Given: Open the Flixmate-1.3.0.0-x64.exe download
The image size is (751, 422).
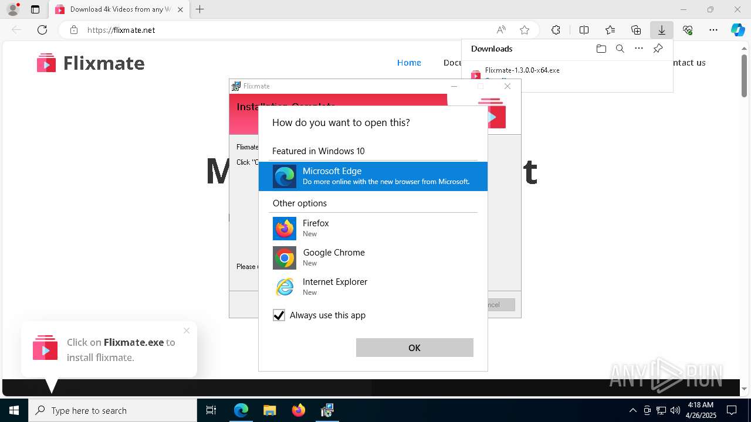Looking at the screenshot, I should tap(522, 70).
